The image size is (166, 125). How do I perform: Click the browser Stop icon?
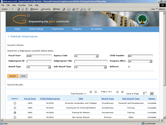point(18,9)
